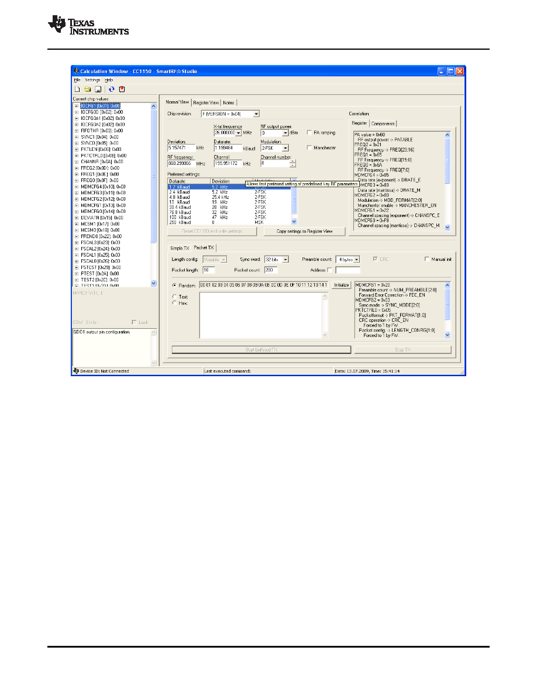Screen dimensions: 537x695
Task: Switch to the Simple TX tab
Action: 180,248
